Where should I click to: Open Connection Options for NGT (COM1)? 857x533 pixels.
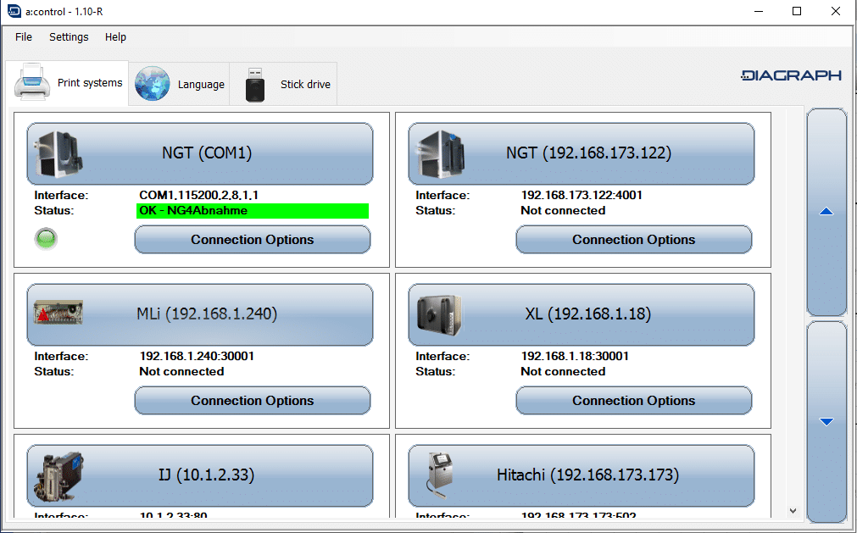point(253,240)
